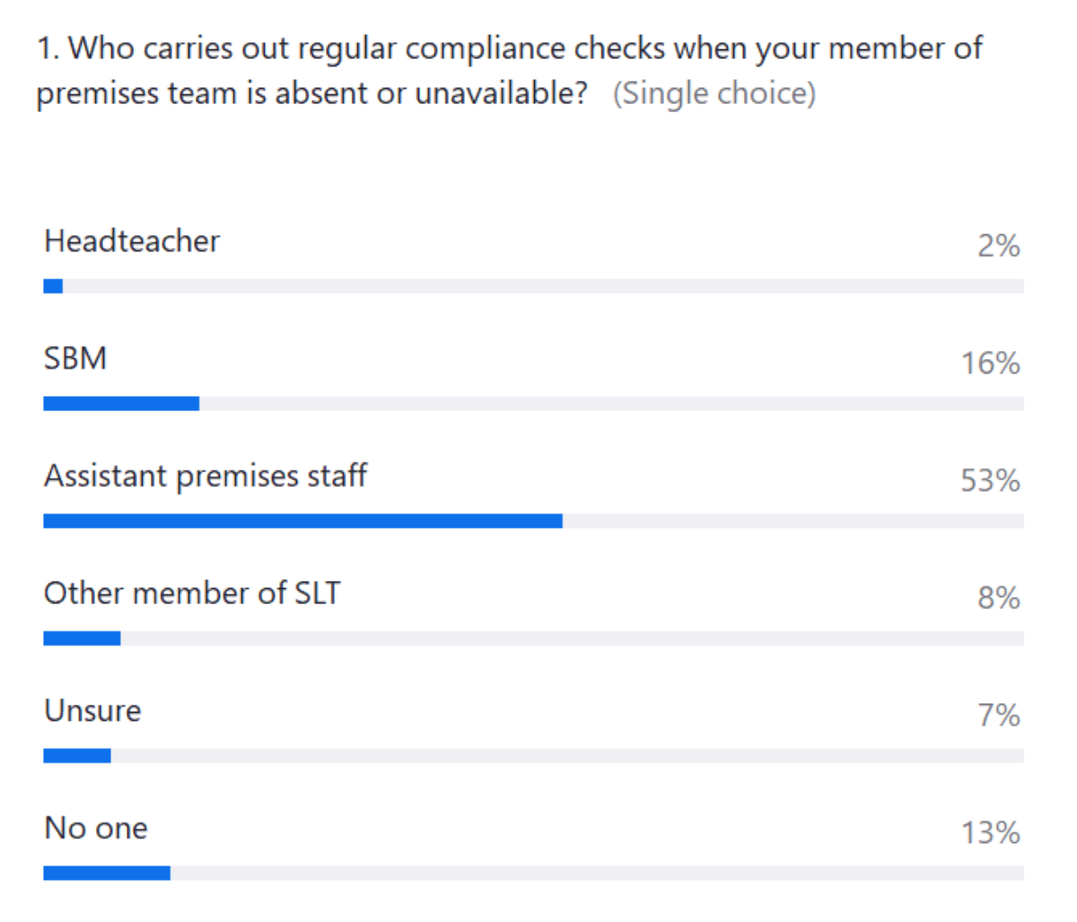Click the 16% SBM percentage

coord(990,364)
